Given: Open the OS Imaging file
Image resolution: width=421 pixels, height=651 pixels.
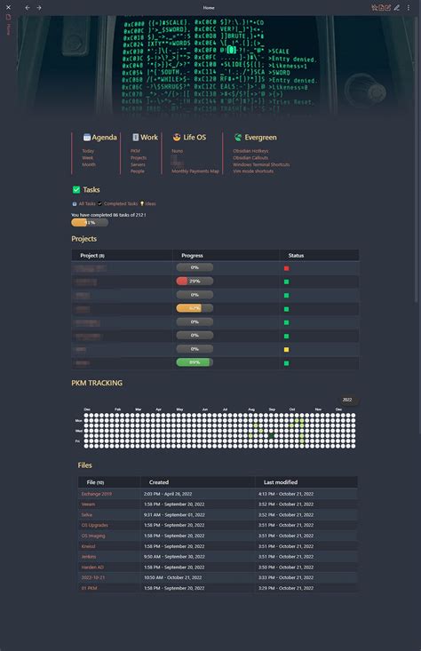Looking at the screenshot, I should tap(93, 536).
